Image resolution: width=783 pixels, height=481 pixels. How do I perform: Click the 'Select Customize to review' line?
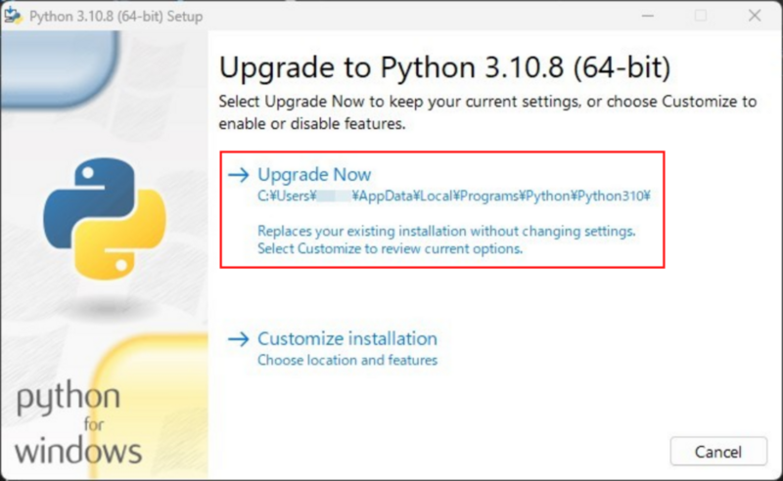[390, 248]
